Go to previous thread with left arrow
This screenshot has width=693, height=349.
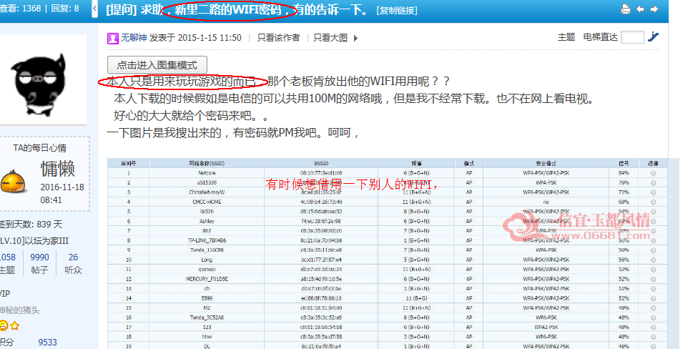(x=640, y=9)
